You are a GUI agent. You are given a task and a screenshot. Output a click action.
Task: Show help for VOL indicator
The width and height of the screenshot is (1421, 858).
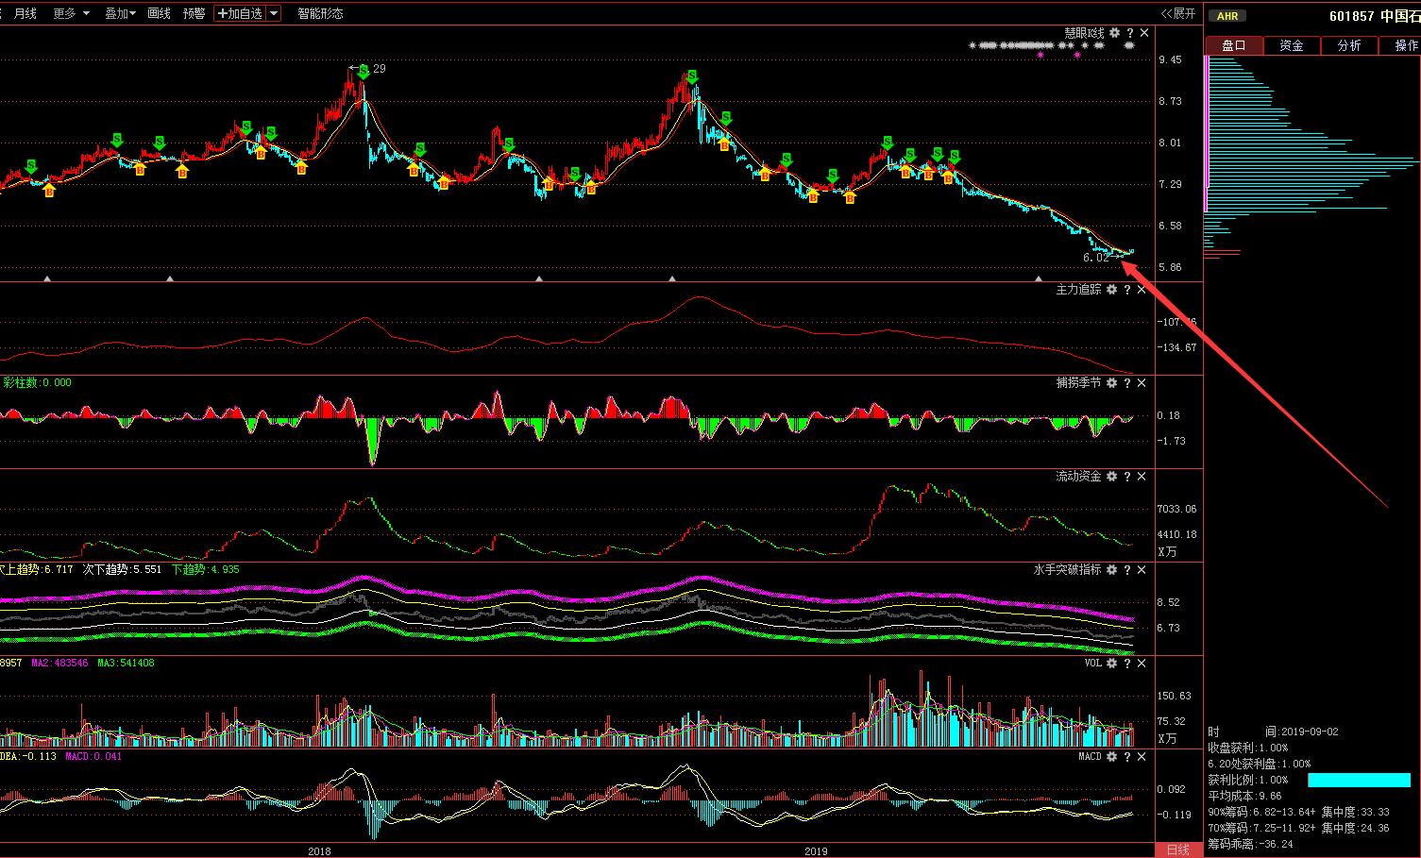tap(1126, 664)
